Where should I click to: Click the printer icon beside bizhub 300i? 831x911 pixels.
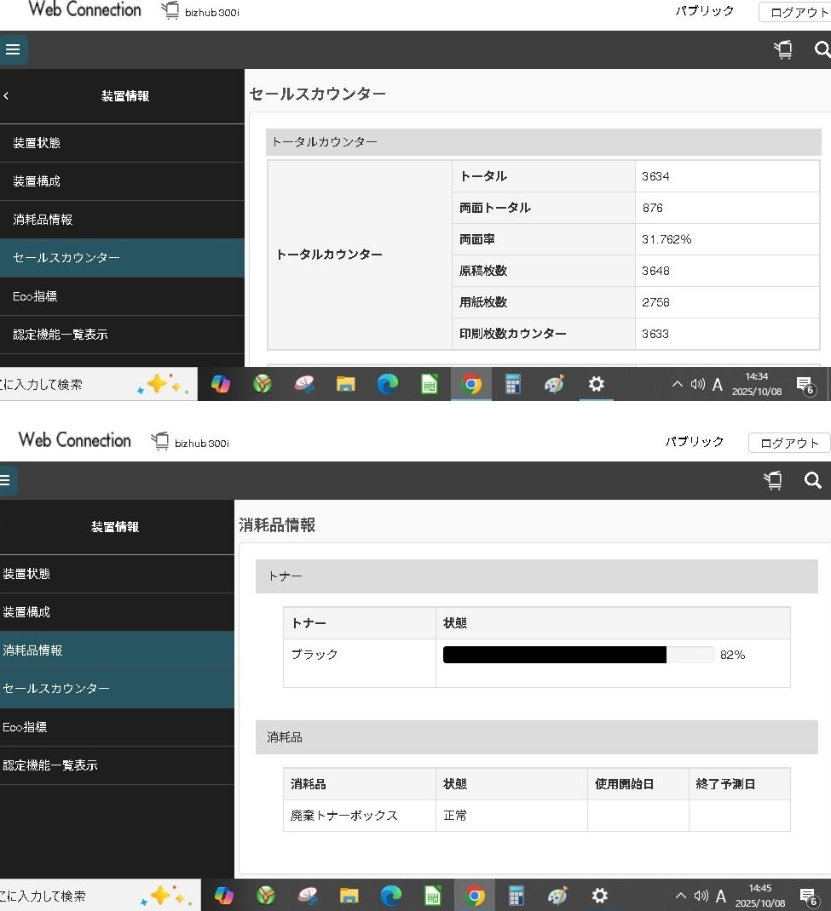pyautogui.click(x=170, y=10)
